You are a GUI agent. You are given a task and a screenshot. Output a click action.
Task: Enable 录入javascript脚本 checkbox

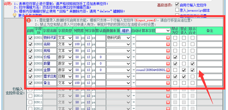tap(177, 10)
